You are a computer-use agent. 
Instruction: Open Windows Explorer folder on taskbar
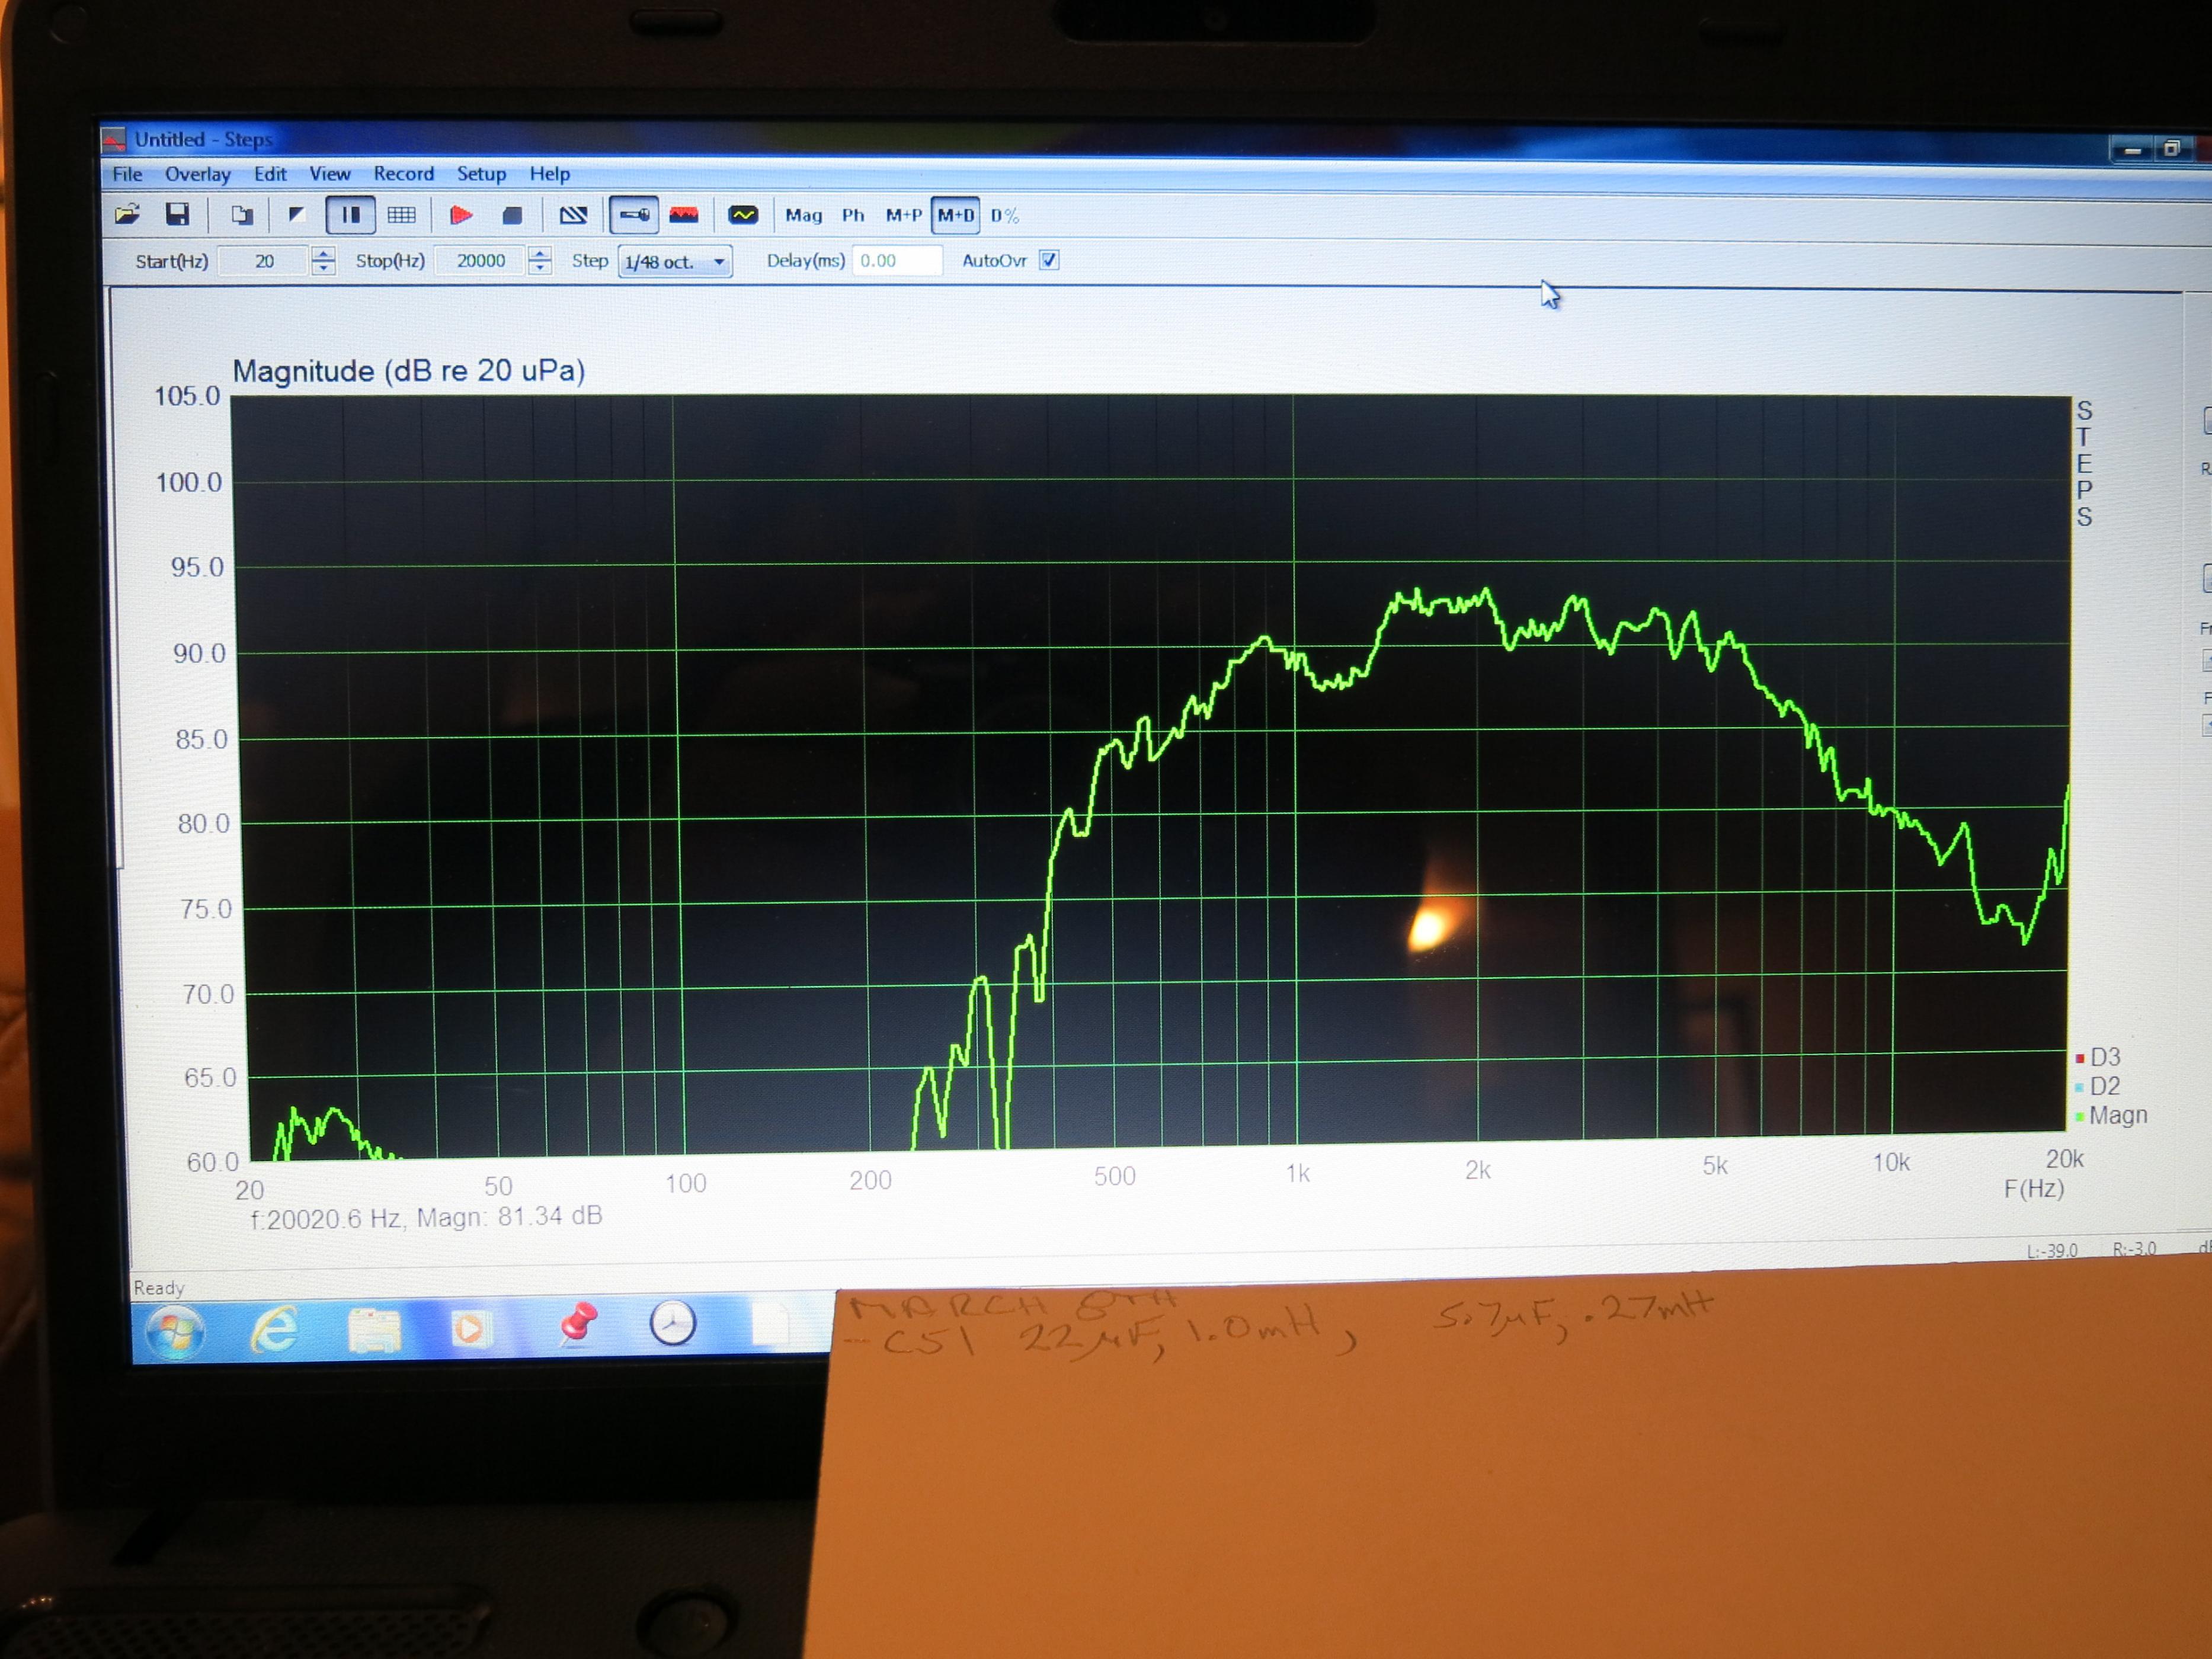tap(374, 1330)
